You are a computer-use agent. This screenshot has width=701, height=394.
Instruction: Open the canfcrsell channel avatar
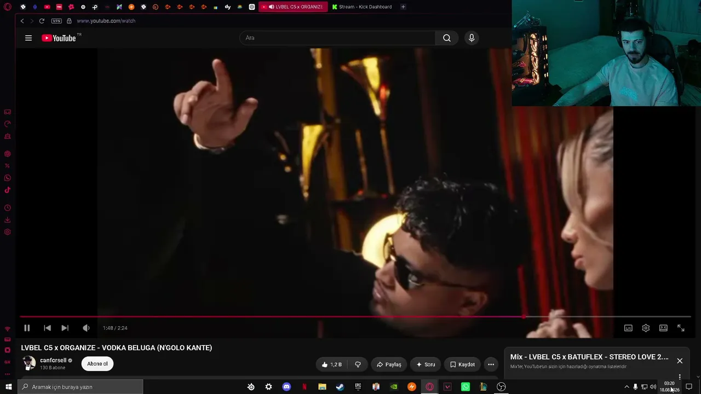[29, 363]
